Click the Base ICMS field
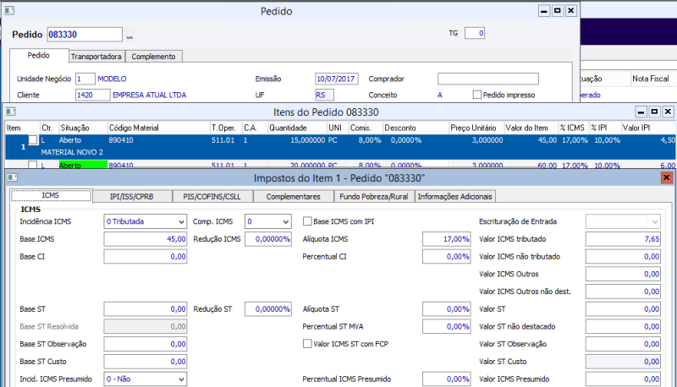Image resolution: width=677 pixels, height=387 pixels. pos(146,239)
